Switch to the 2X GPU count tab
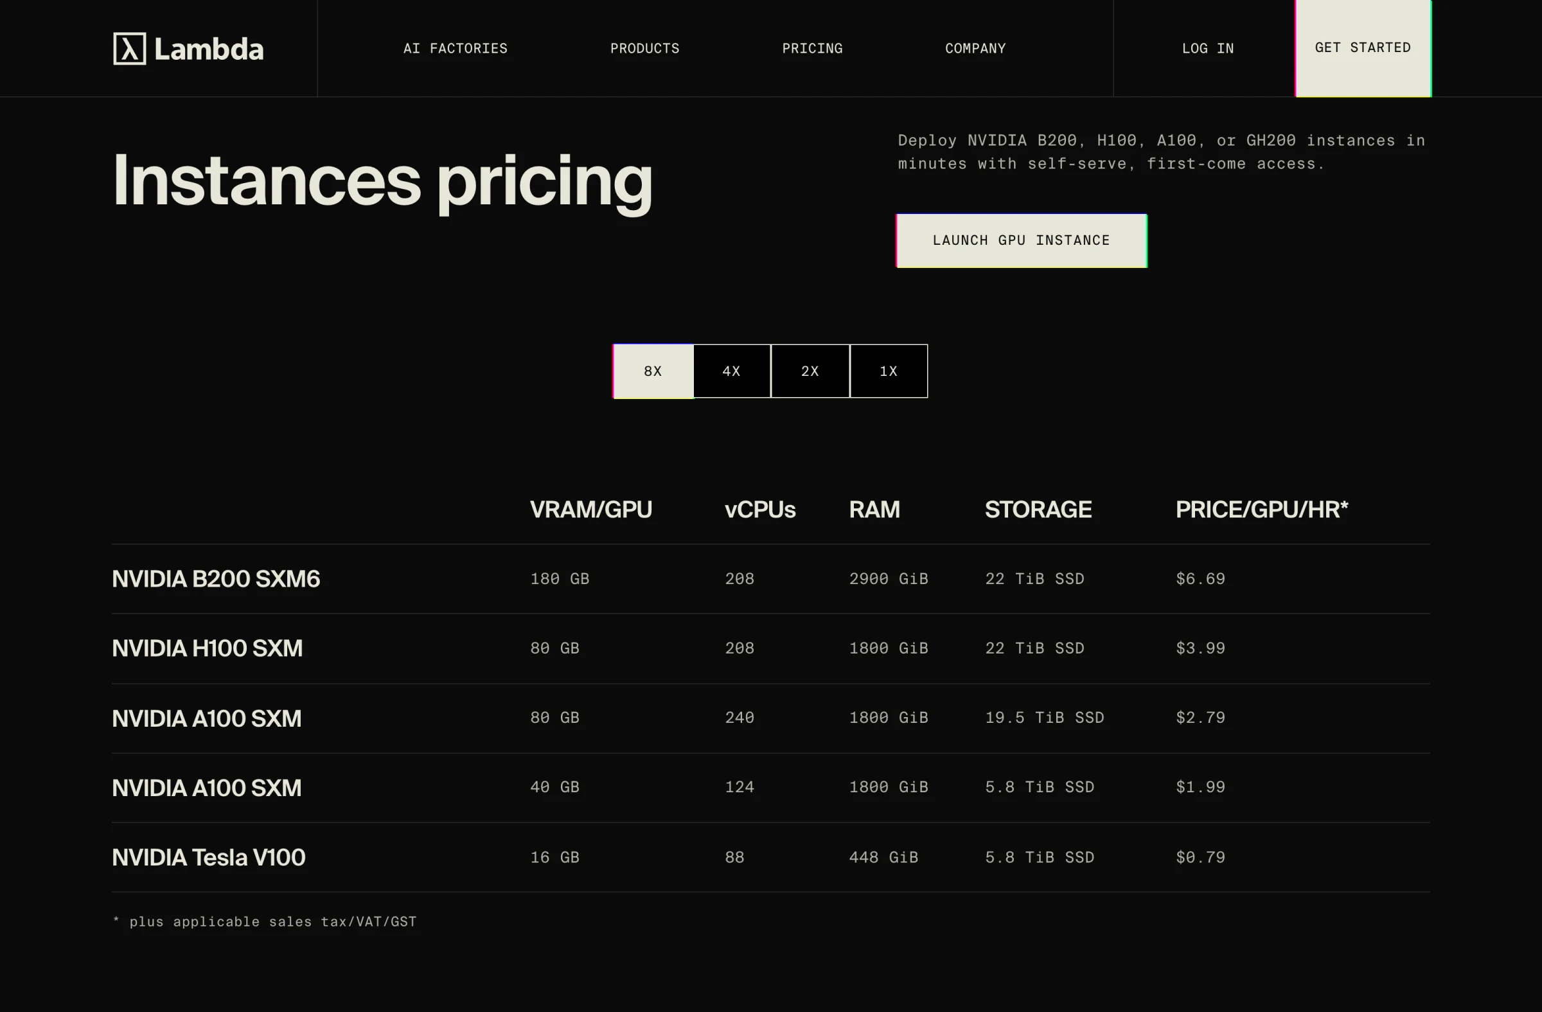1542x1012 pixels. pos(810,371)
